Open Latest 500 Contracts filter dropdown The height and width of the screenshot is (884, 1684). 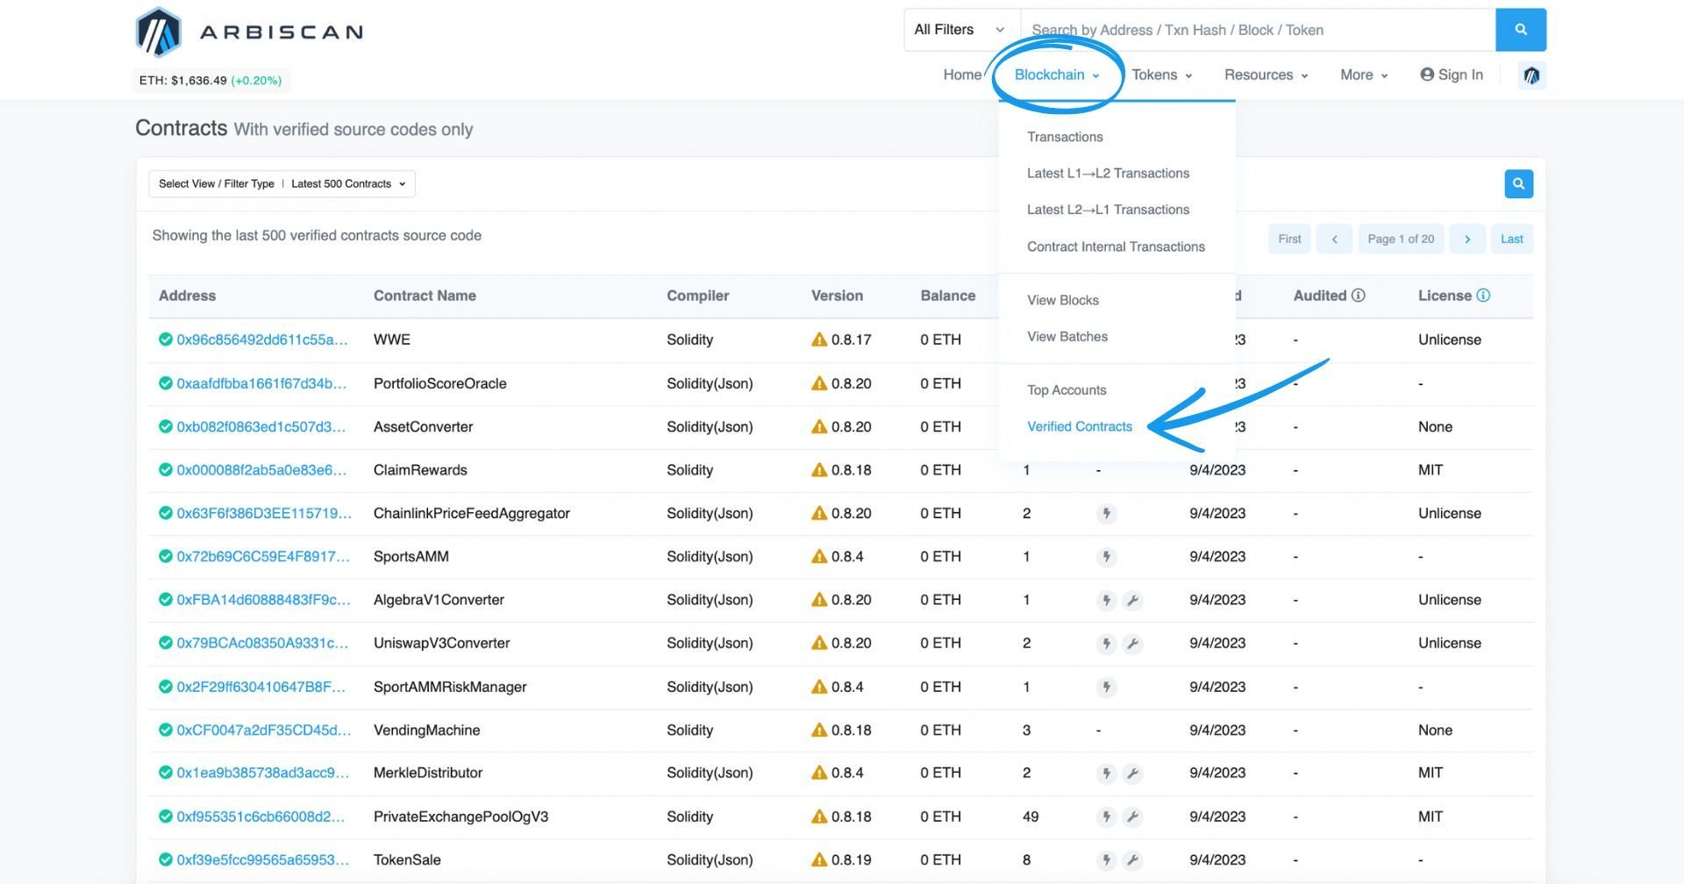click(282, 184)
